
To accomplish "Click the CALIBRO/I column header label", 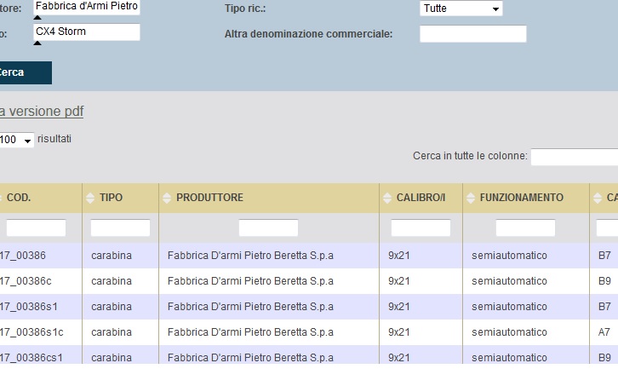I will (421, 198).
